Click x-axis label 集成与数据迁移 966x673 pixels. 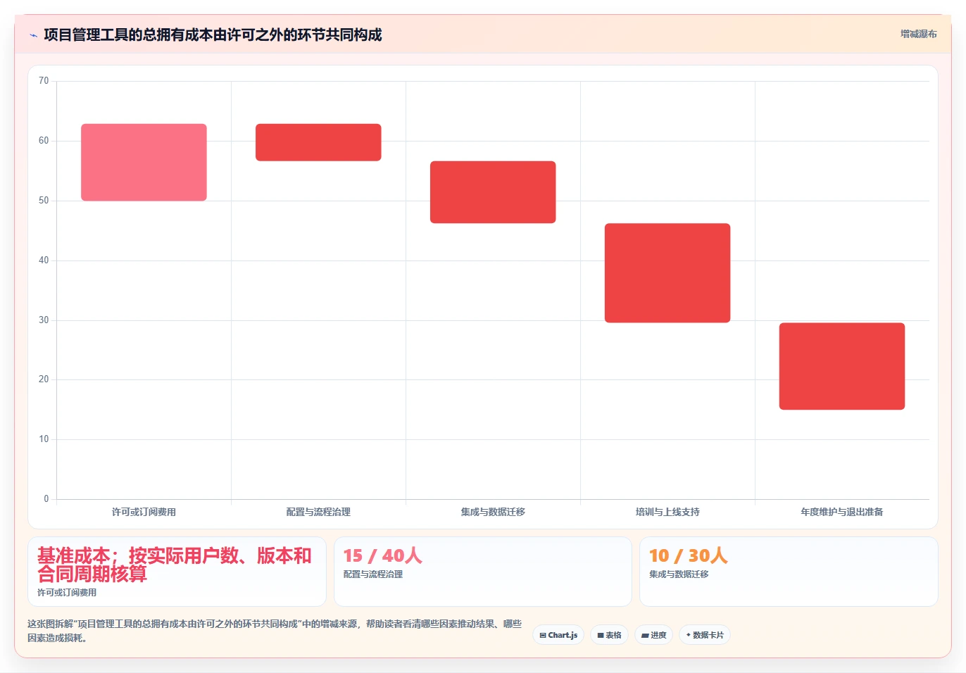(x=493, y=512)
